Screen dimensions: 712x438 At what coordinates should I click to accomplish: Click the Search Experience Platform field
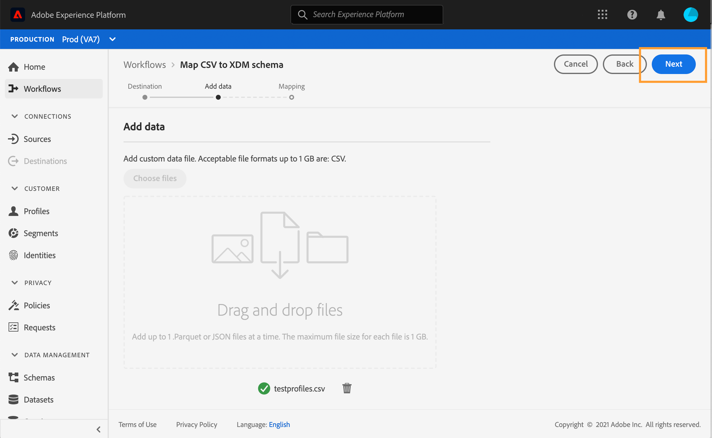point(367,15)
